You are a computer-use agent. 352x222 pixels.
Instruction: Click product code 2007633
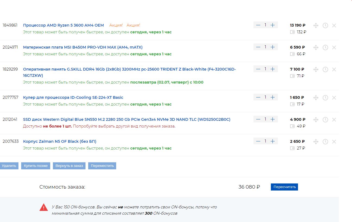coord(11,141)
